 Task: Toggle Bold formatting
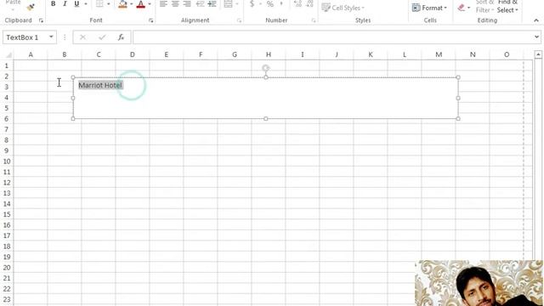(x=53, y=3)
